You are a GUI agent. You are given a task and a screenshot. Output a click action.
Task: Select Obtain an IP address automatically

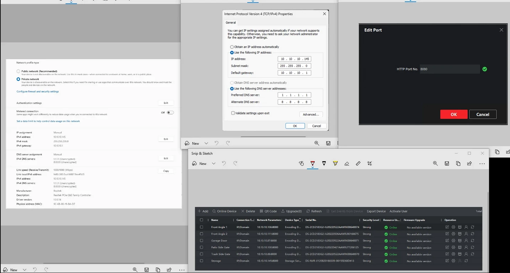[x=232, y=47]
